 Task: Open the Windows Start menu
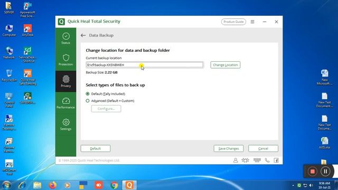(6, 185)
